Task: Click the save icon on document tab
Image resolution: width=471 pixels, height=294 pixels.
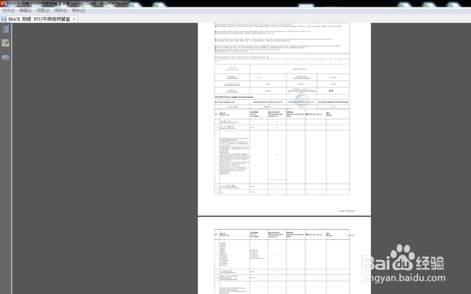Action: 4,19
